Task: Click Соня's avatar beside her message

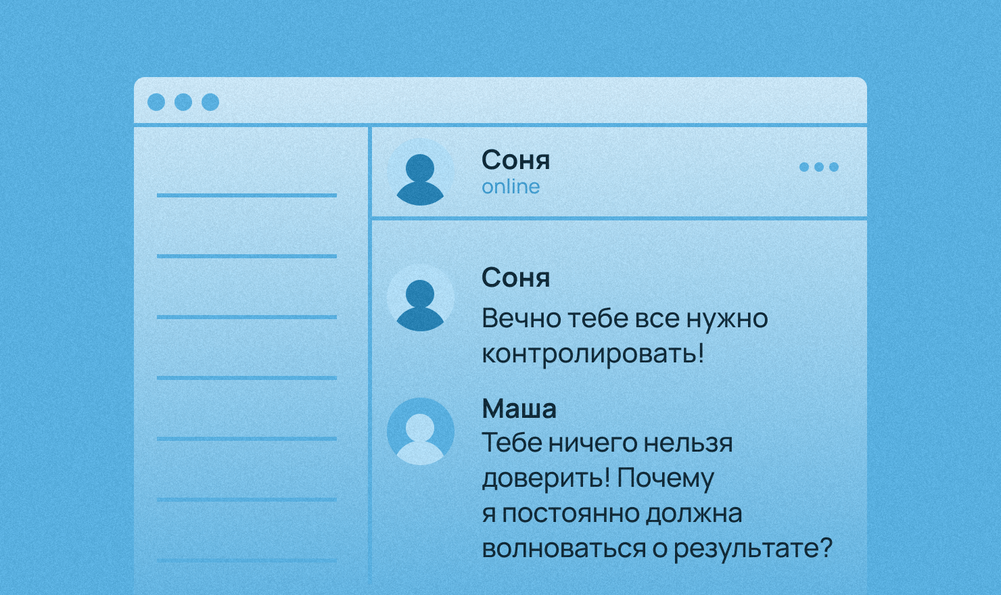Action: point(420,297)
